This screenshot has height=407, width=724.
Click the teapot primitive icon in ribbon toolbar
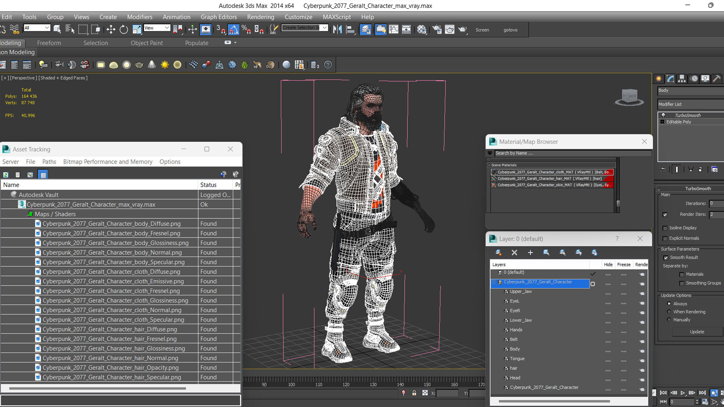click(x=139, y=65)
